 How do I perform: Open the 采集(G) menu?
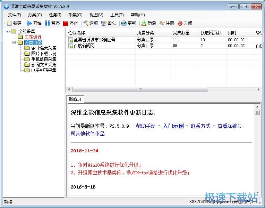75,15
